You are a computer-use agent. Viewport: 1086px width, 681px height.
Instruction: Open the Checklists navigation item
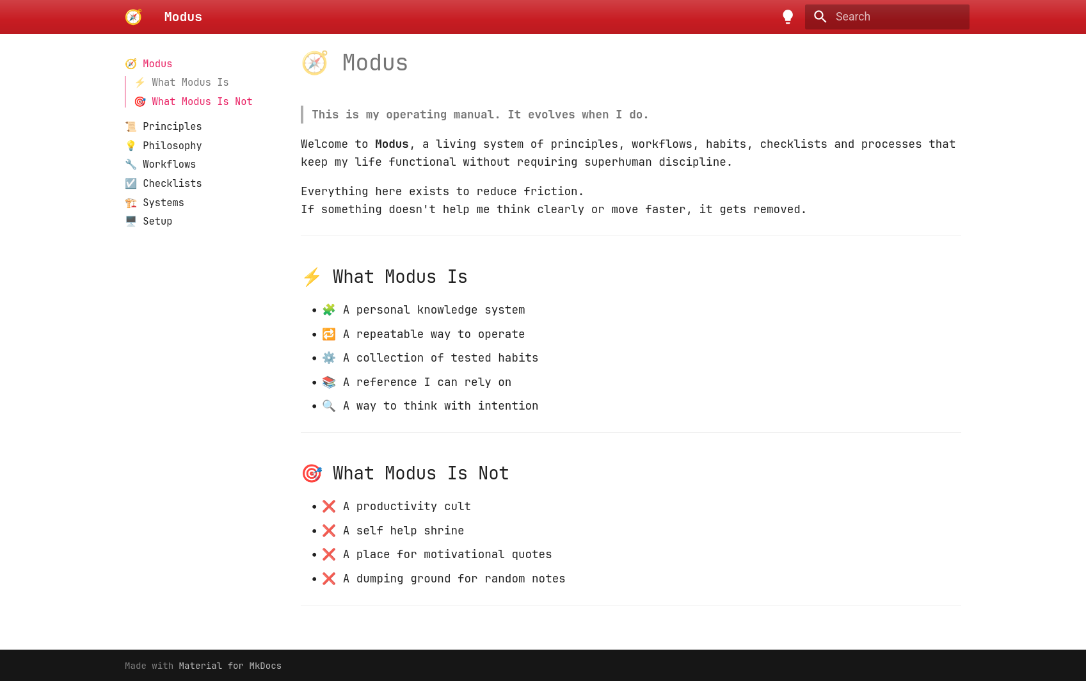point(172,184)
